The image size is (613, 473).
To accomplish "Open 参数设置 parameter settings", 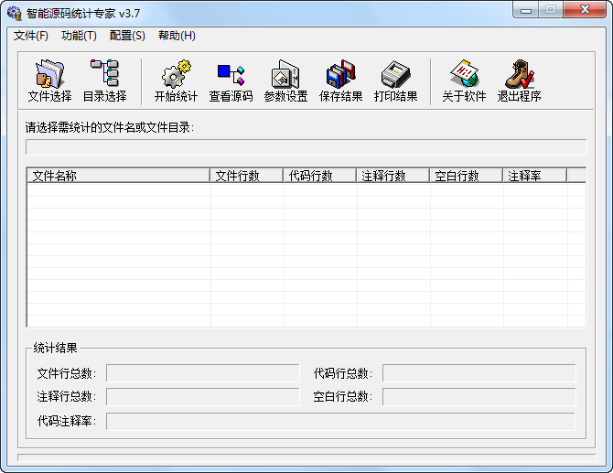I will [x=285, y=81].
